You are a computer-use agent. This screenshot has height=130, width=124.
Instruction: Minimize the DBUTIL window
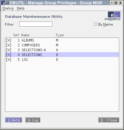coord(112,3)
